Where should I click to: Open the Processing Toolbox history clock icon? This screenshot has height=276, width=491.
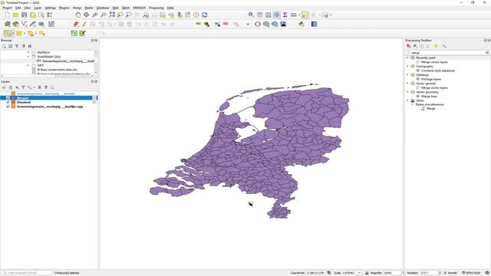tap(421, 46)
